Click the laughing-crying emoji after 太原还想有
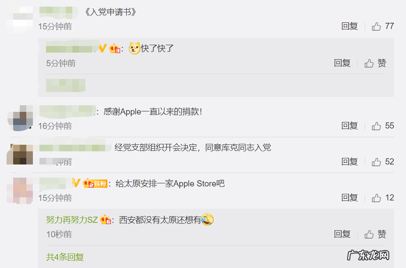The width and height of the screenshot is (406, 268). [207, 219]
